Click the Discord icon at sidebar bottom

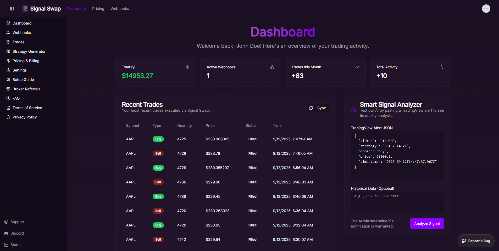click(6, 233)
